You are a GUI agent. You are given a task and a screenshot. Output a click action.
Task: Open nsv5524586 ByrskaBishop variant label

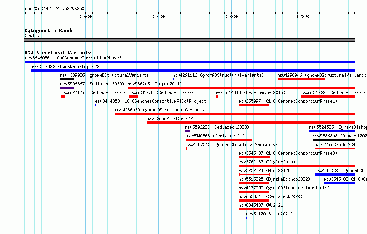[338, 127]
